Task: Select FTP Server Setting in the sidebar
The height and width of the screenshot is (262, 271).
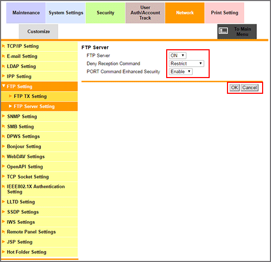Action: click(39, 106)
